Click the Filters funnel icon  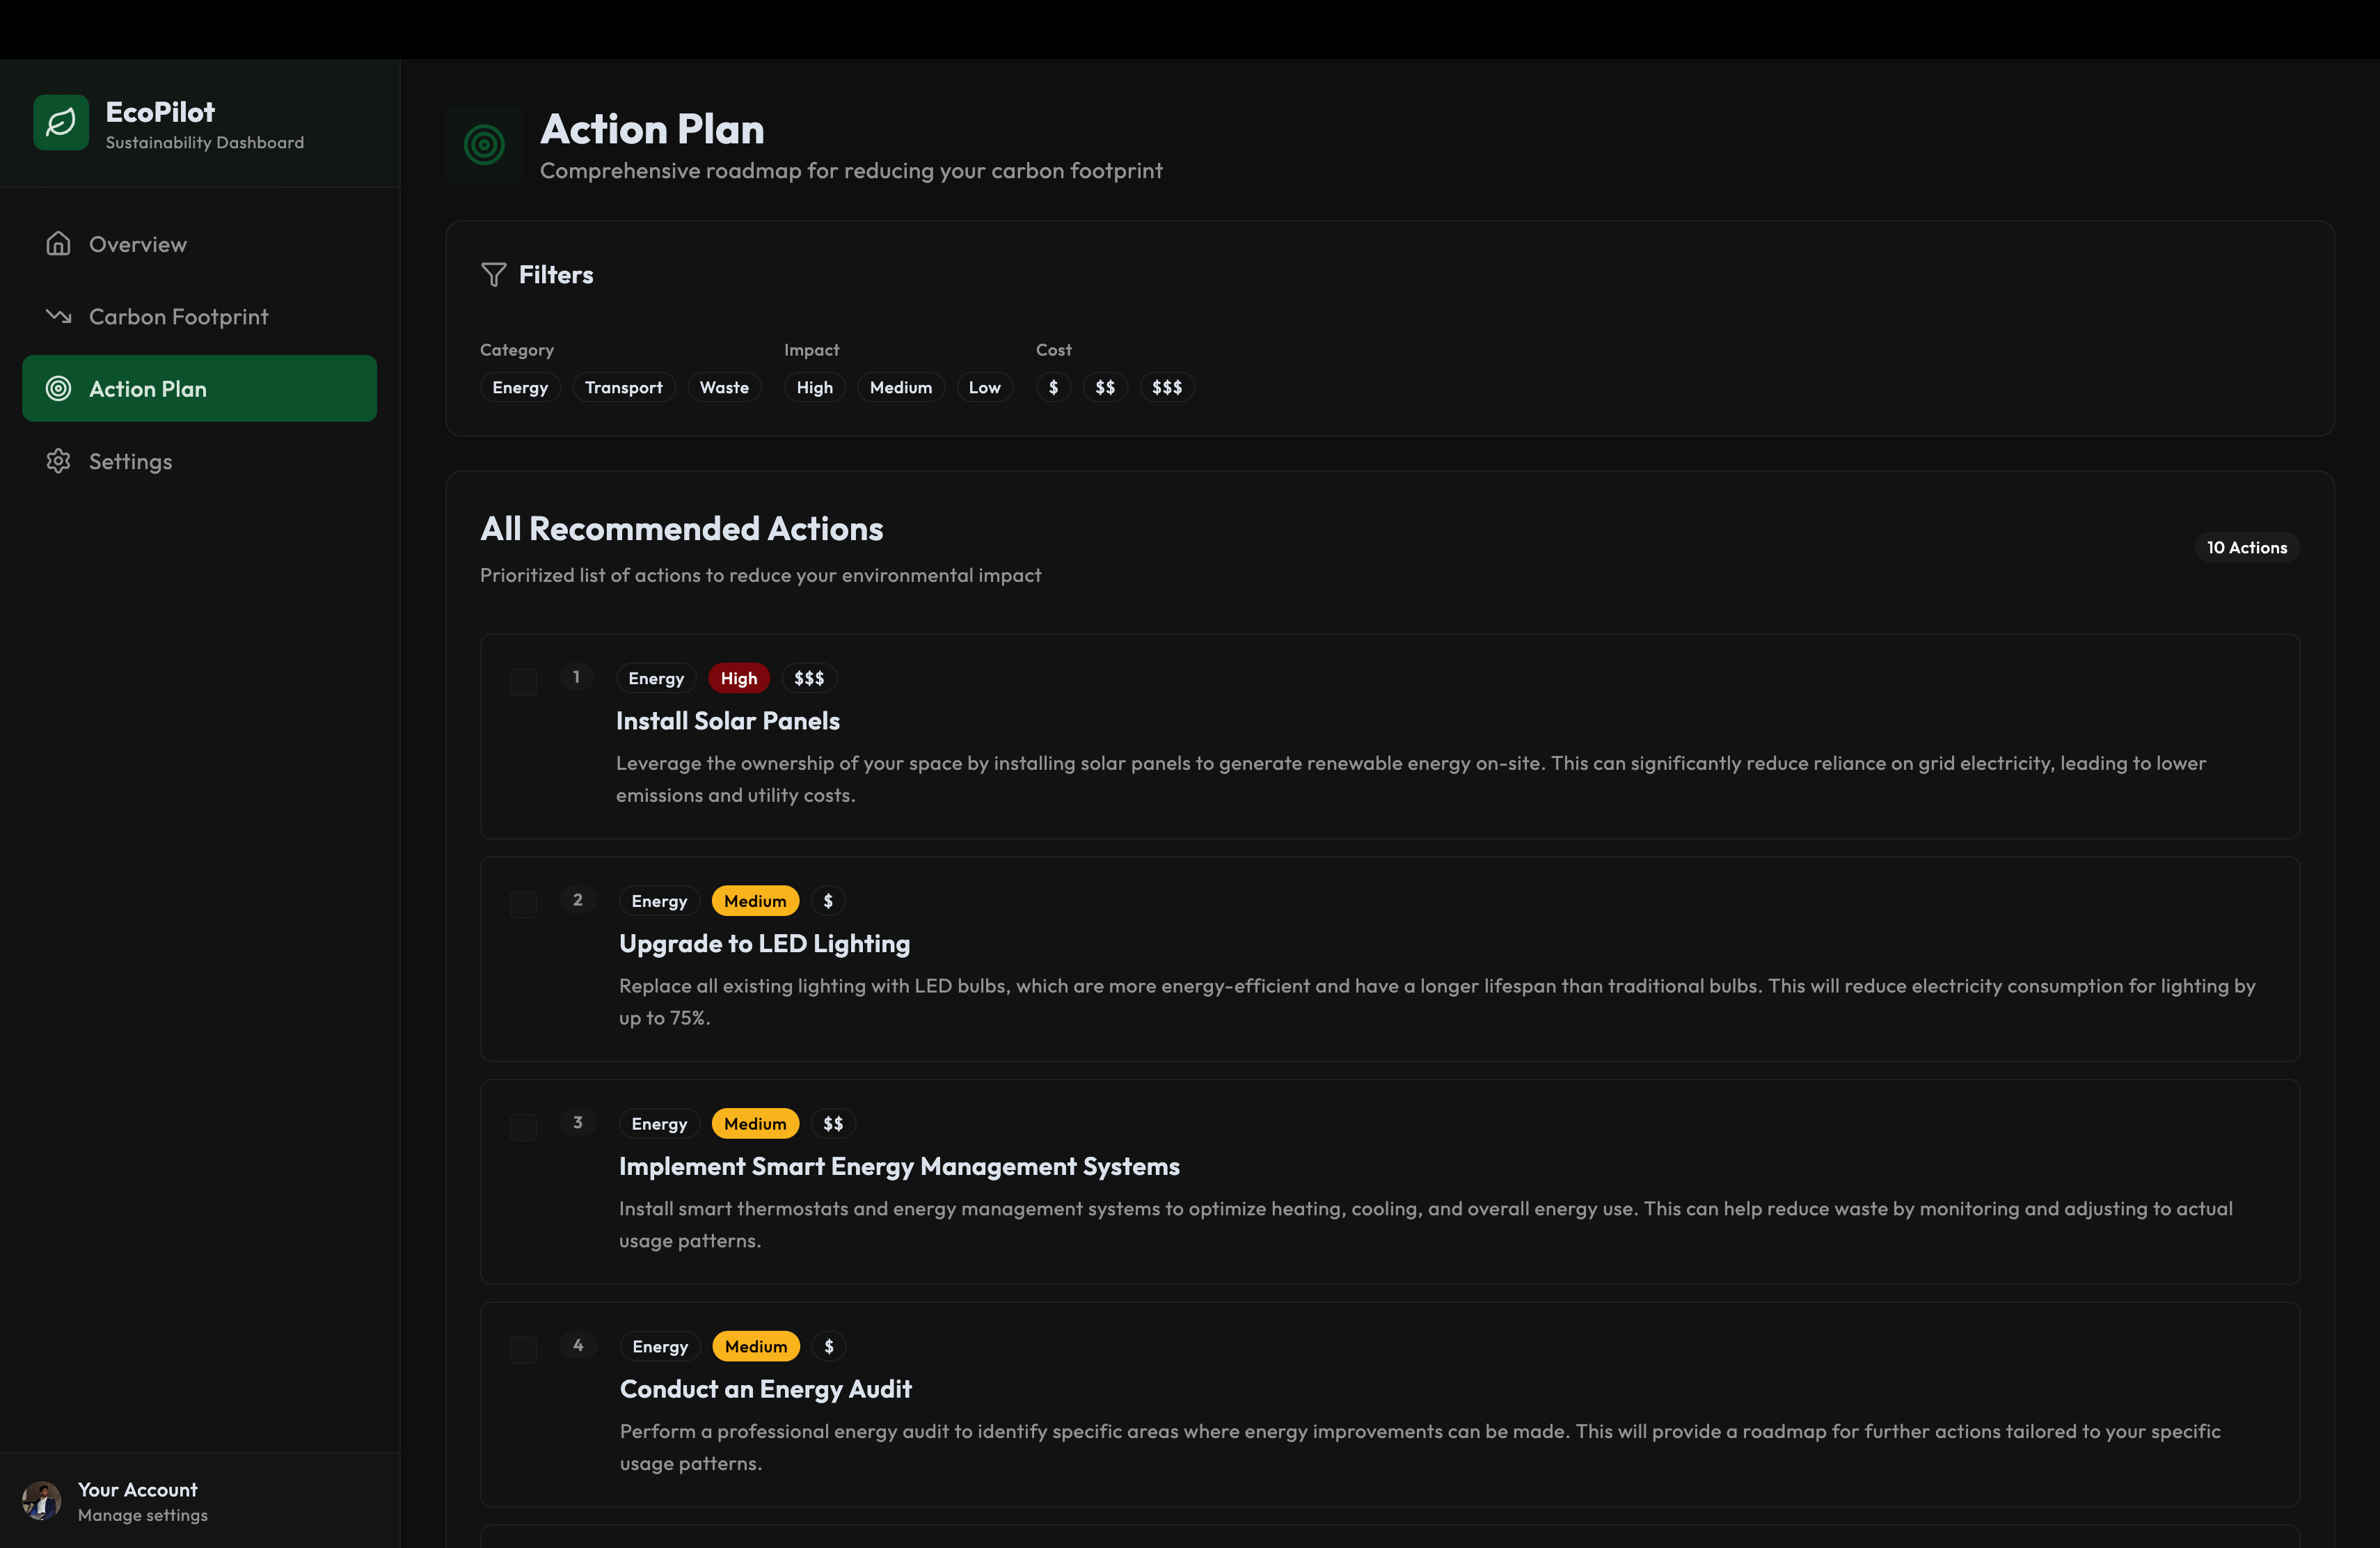coord(493,274)
